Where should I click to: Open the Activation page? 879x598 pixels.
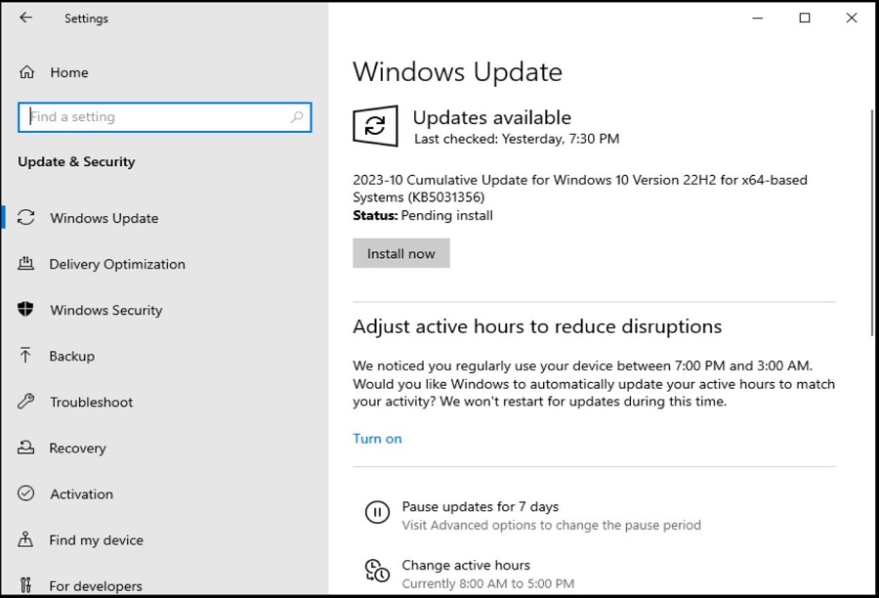pos(81,493)
